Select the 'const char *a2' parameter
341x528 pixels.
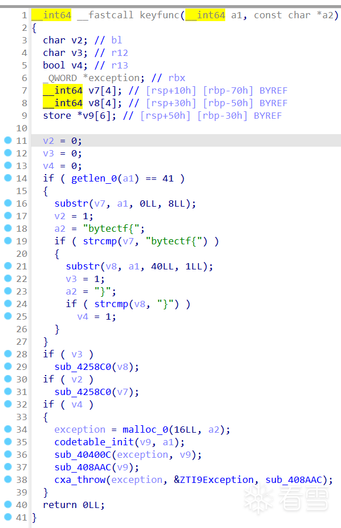coord(294,15)
